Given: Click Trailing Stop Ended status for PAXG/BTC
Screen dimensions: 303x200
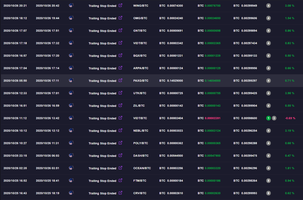Looking at the screenshot, I should (x=103, y=81).
